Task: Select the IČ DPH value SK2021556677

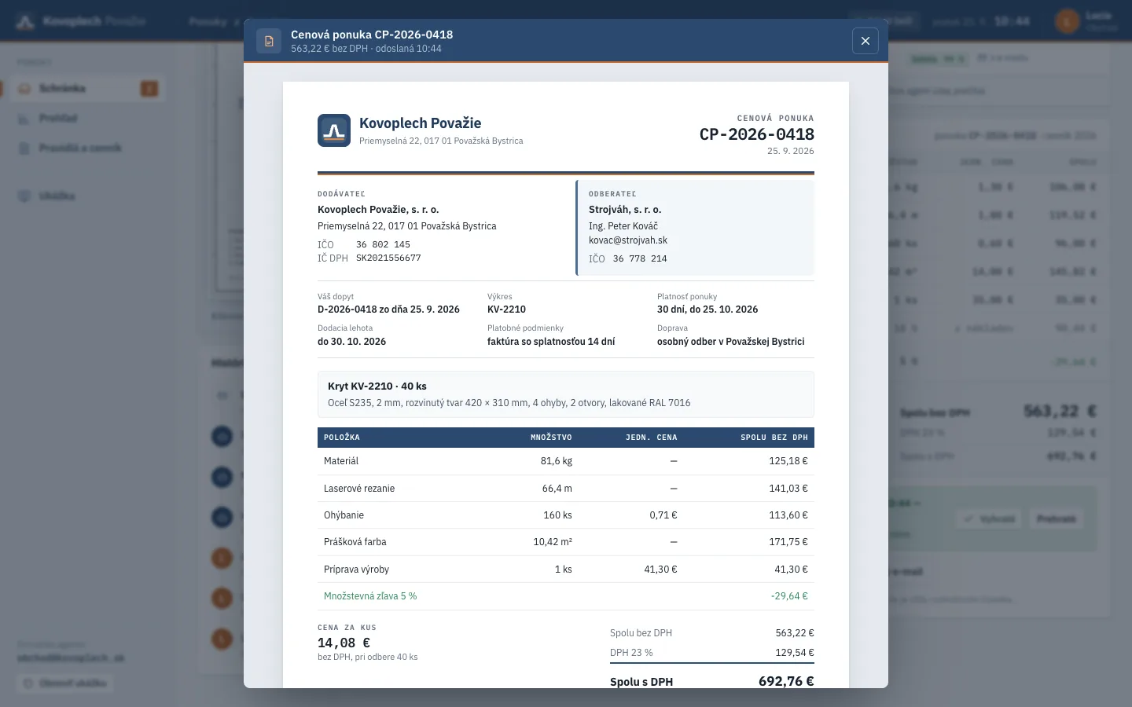Action: tap(388, 258)
